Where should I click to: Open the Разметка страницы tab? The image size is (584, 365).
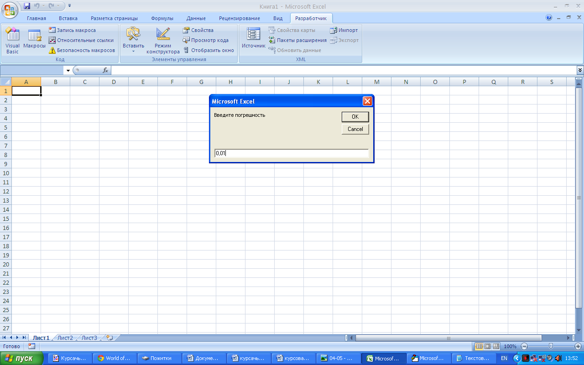(114, 18)
